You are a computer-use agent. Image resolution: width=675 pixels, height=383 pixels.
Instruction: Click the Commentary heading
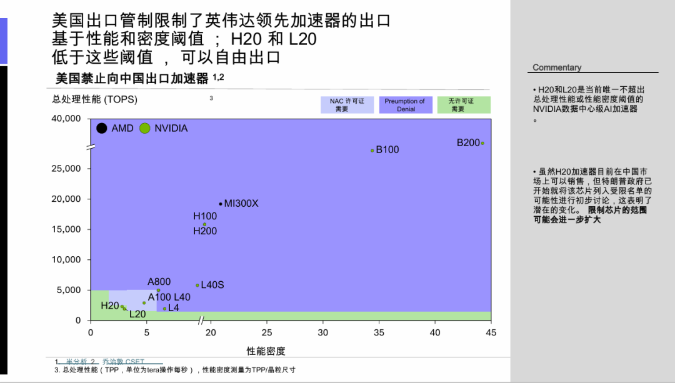coord(557,67)
